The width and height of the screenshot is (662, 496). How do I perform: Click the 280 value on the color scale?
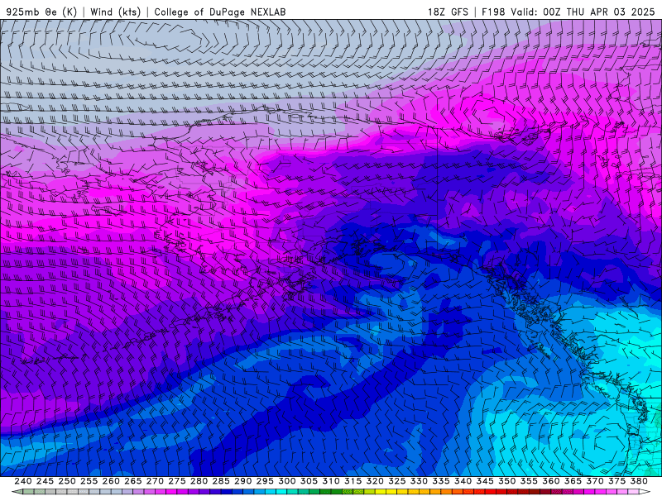pos(199,481)
